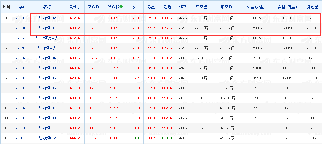This screenshot has width=322, height=144.
Task: Select the green 618.0 low price
Action: [x=167, y=138]
